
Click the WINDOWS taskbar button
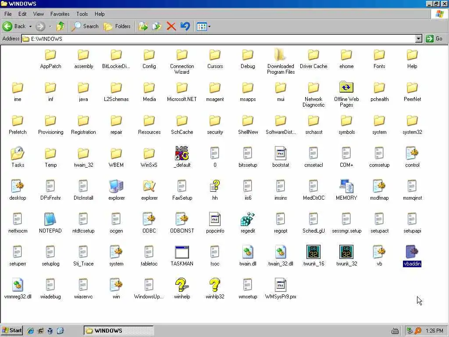(118, 330)
